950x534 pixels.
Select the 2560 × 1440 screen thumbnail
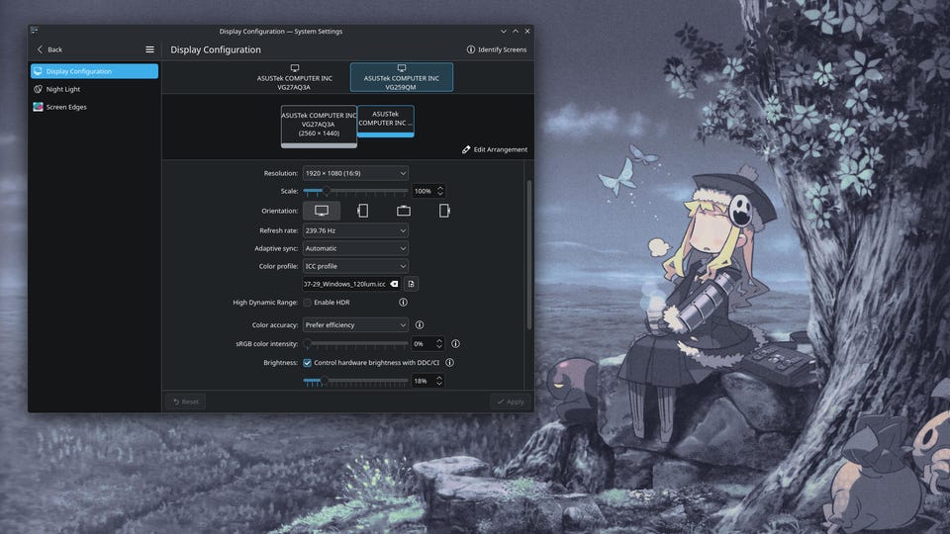coord(319,126)
